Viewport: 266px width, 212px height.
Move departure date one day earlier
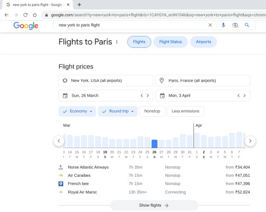142,96
